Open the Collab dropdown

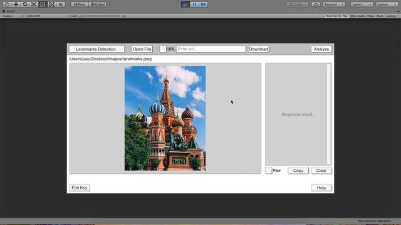click(298, 4)
